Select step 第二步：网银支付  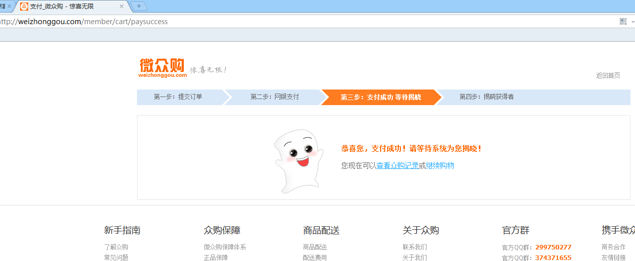[274, 97]
